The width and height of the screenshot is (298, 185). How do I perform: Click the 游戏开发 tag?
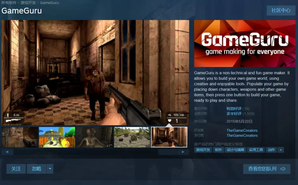tap(203, 150)
